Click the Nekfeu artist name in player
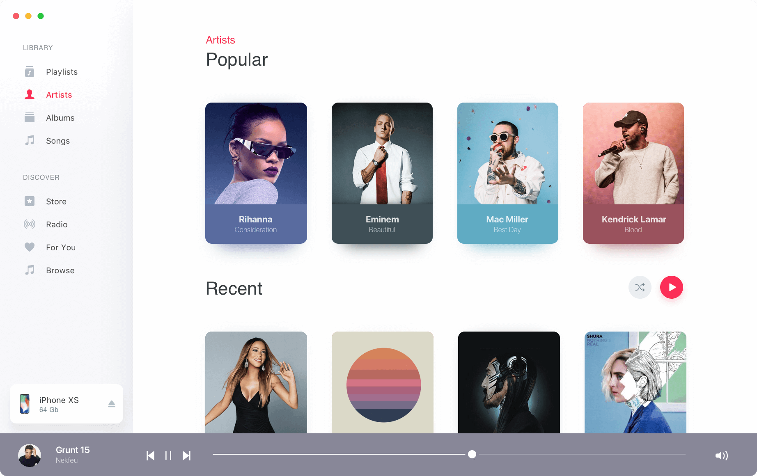This screenshot has height=476, width=757. [x=67, y=460]
